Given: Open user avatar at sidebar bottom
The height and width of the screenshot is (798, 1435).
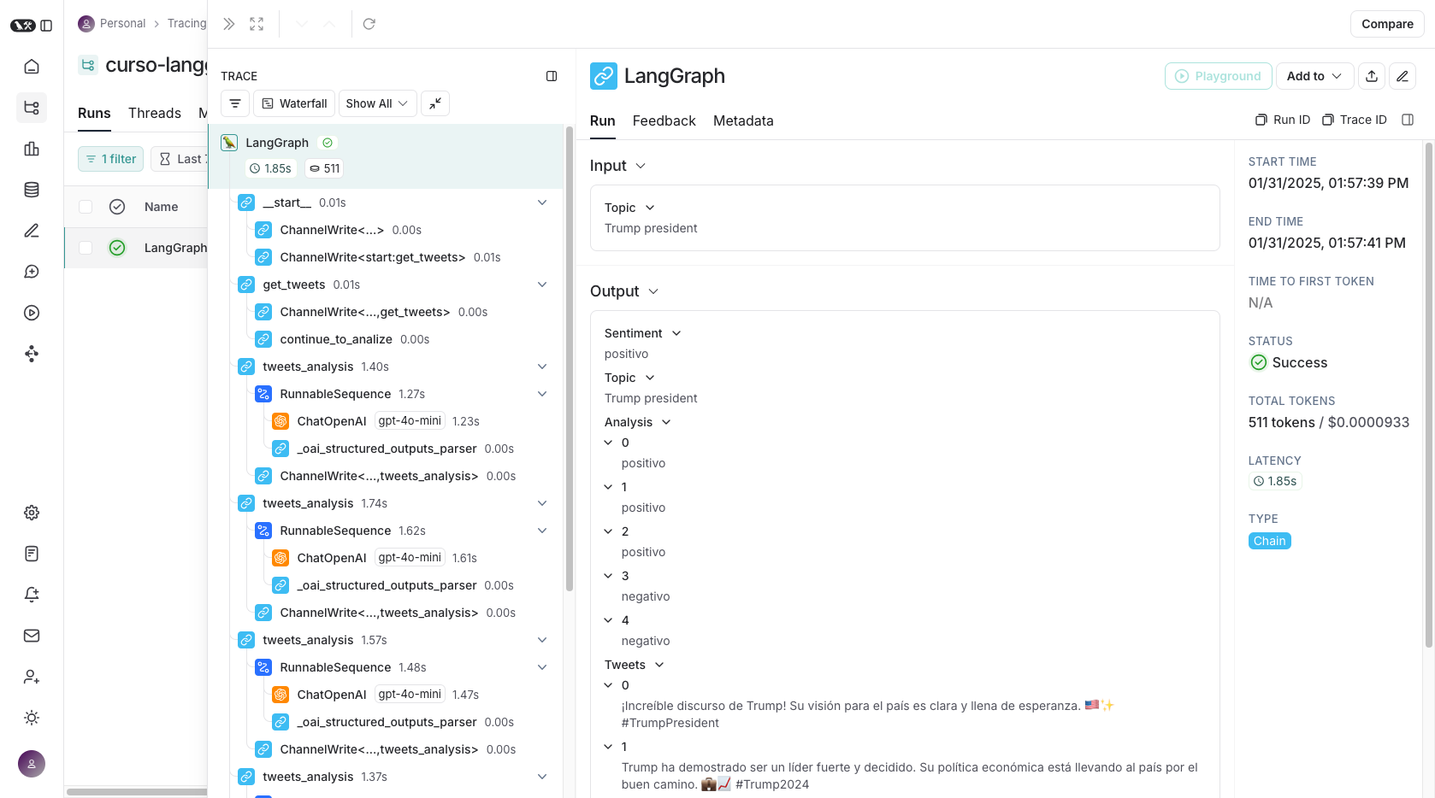Looking at the screenshot, I should (32, 764).
